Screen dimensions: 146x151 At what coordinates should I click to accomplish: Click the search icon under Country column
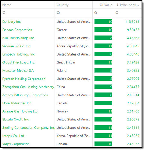pyautogui.click(x=58, y=13)
